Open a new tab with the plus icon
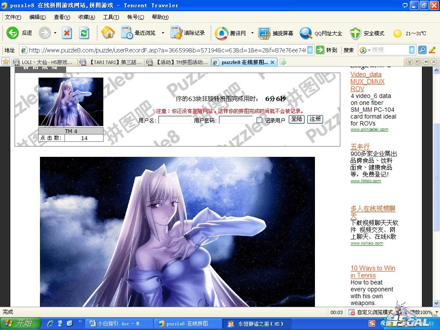 [283, 62]
